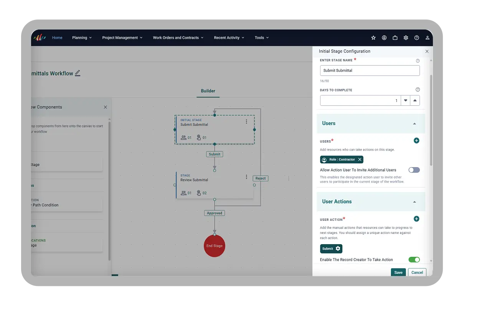This screenshot has height=322, width=479.
Task: Decrease Days To Complete with down arrow
Action: pyautogui.click(x=405, y=100)
